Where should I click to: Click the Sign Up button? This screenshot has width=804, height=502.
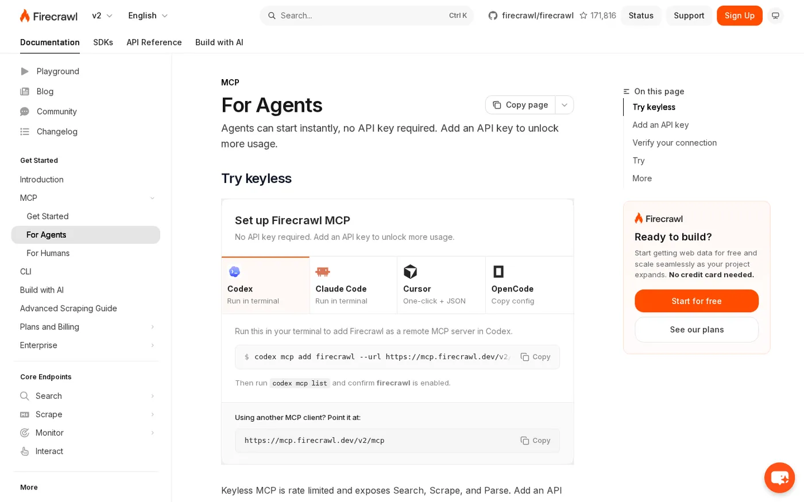coord(740,15)
